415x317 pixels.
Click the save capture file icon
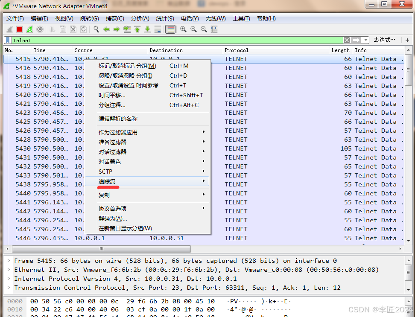(x=63, y=29)
